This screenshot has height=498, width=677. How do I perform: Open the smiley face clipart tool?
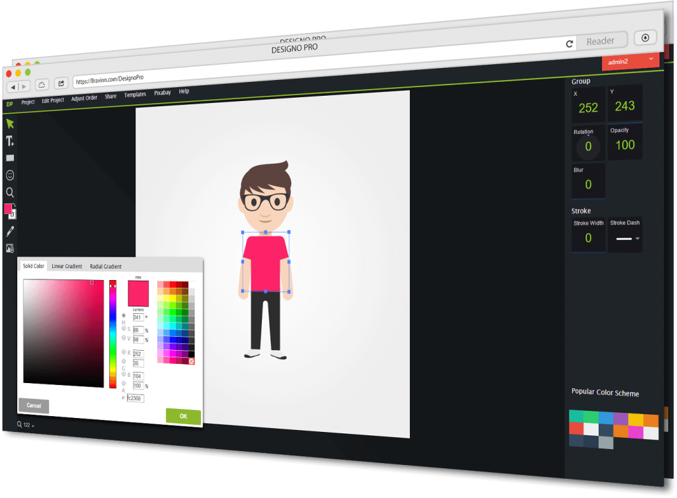[x=10, y=175]
